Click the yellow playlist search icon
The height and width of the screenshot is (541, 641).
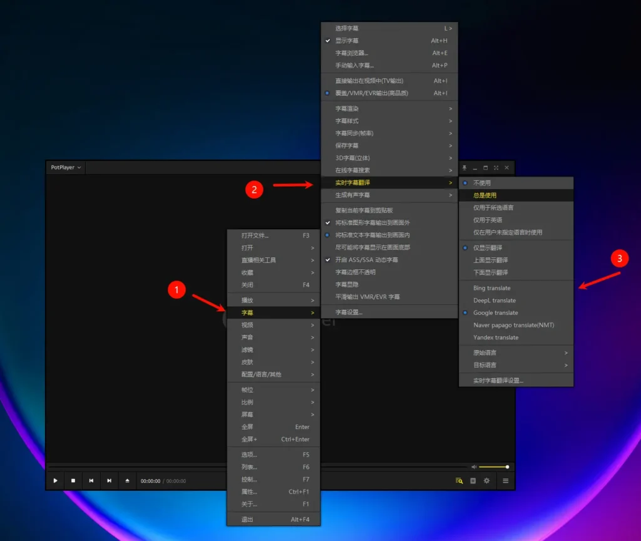459,481
